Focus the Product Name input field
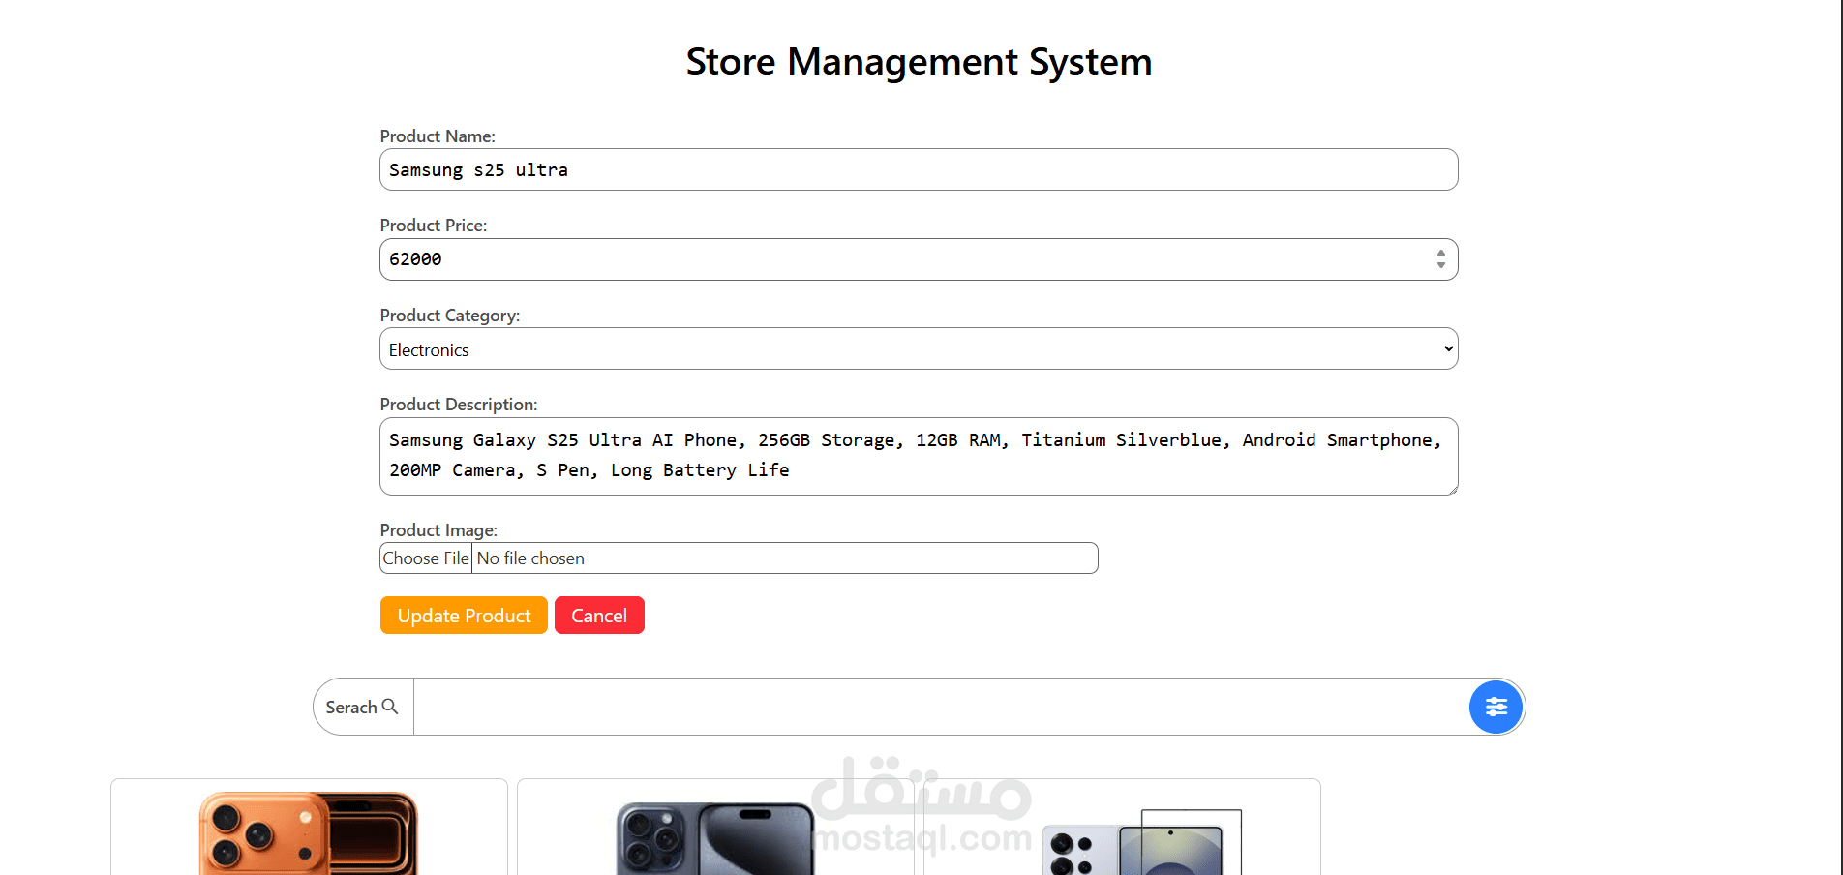The image size is (1843, 875). pyautogui.click(x=919, y=169)
